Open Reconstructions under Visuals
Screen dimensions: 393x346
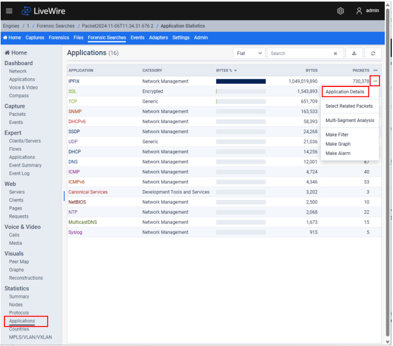pyautogui.click(x=26, y=278)
